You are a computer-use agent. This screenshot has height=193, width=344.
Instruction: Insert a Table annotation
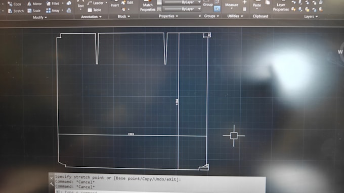[95, 10]
